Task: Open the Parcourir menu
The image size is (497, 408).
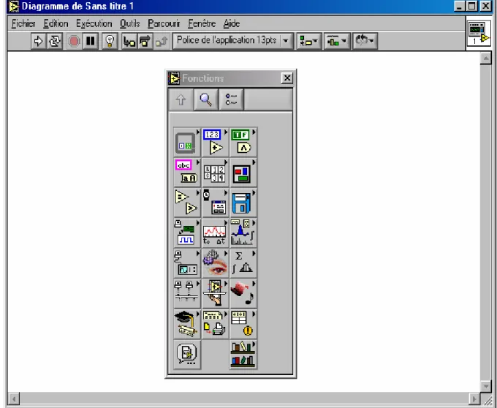Action: 164,24
